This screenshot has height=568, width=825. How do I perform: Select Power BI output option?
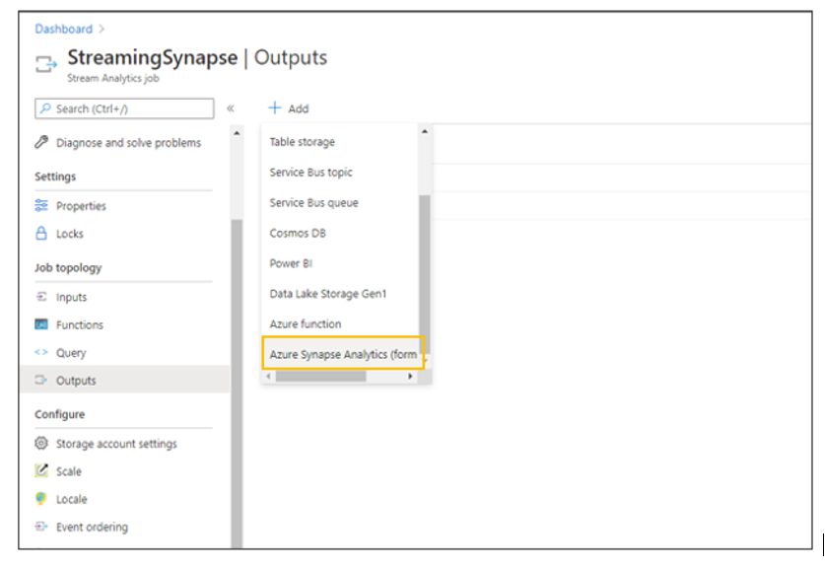pyautogui.click(x=291, y=263)
